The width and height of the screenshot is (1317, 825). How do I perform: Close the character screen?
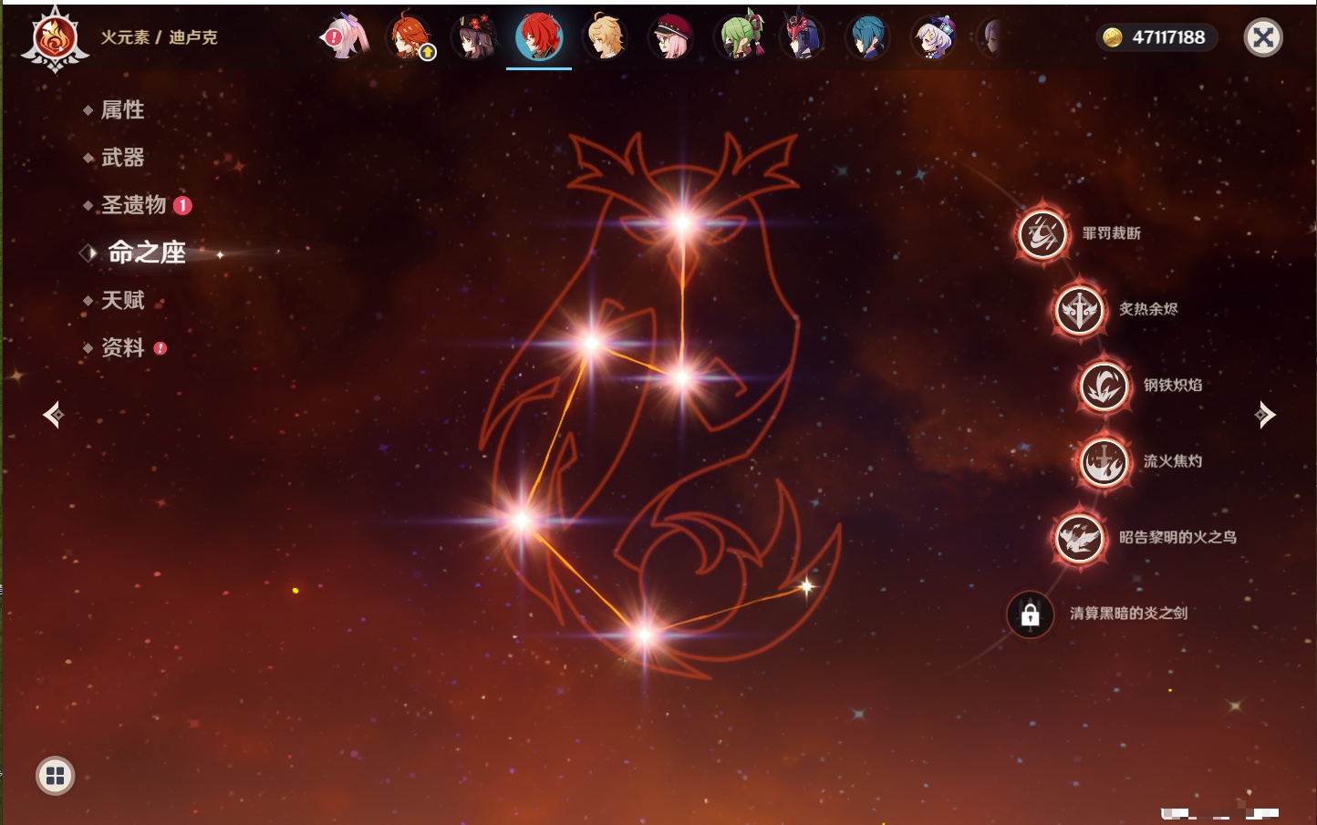[1263, 37]
